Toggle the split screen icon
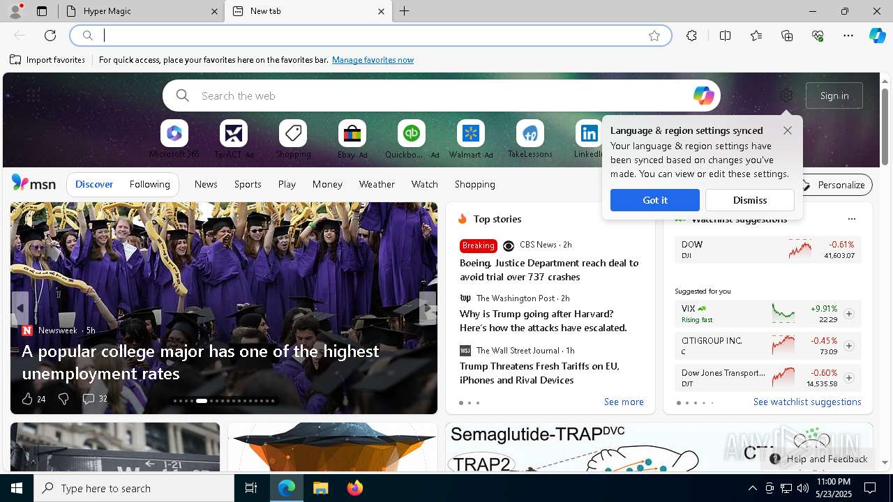The width and height of the screenshot is (893, 502). [725, 36]
